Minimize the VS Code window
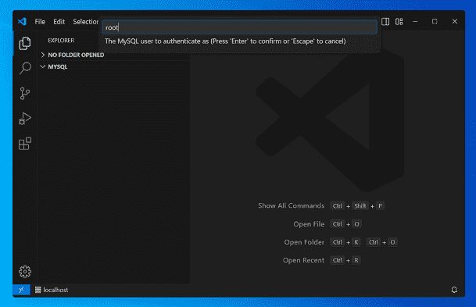The image size is (476, 307). [x=415, y=22]
